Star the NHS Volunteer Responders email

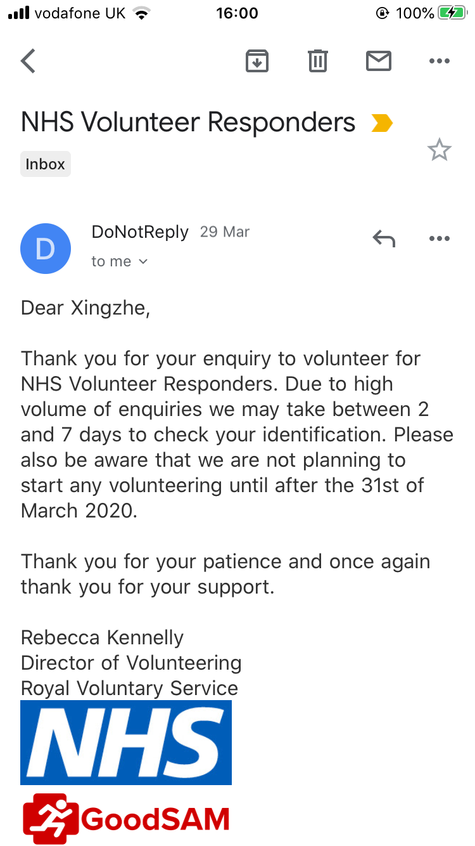click(439, 150)
